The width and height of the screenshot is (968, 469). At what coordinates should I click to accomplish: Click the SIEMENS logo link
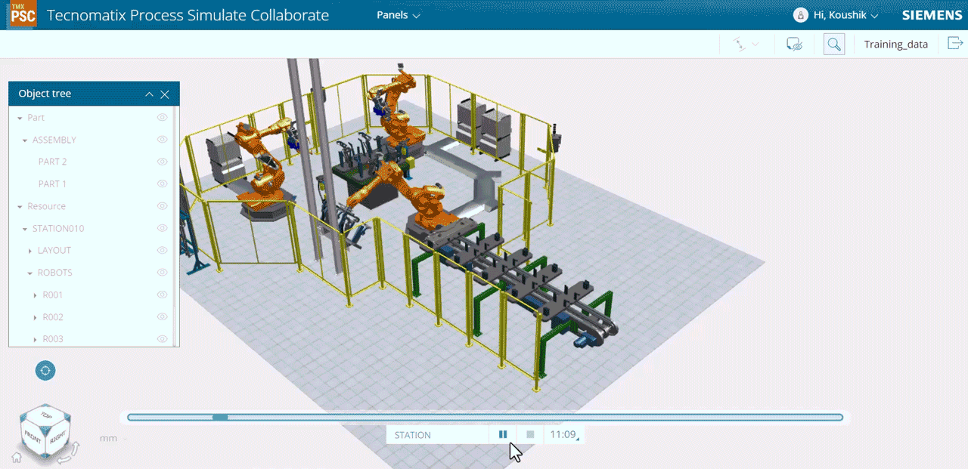(932, 15)
